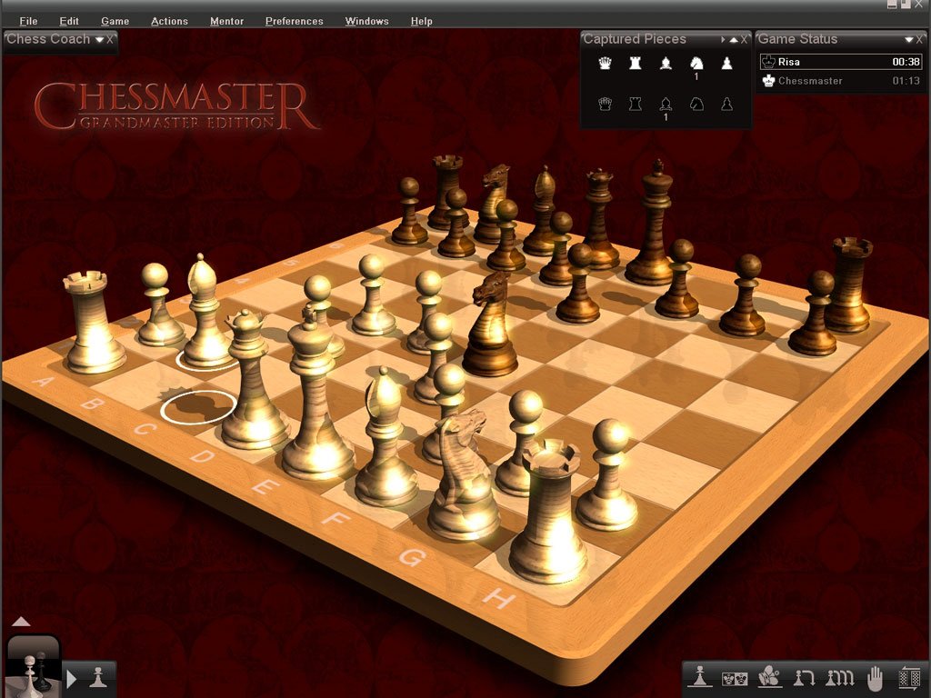
Task: Open the Actions menu
Action: pos(169,21)
